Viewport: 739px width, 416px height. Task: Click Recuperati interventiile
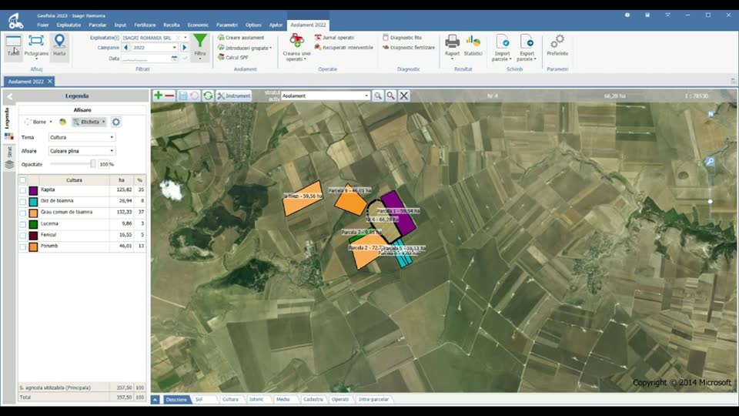pos(343,47)
